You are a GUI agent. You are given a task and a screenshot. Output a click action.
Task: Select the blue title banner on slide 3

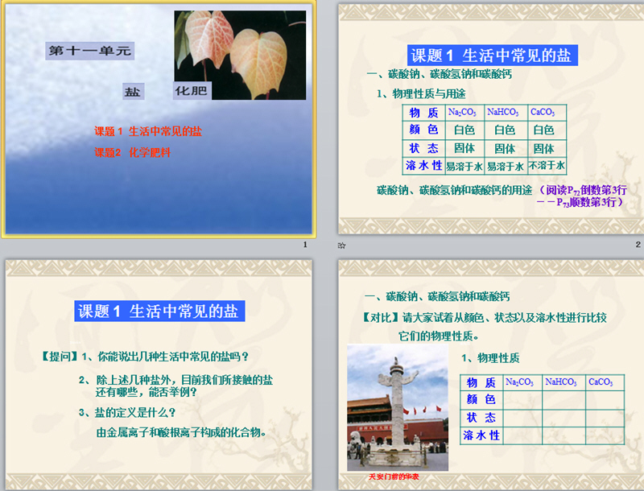pos(159,312)
